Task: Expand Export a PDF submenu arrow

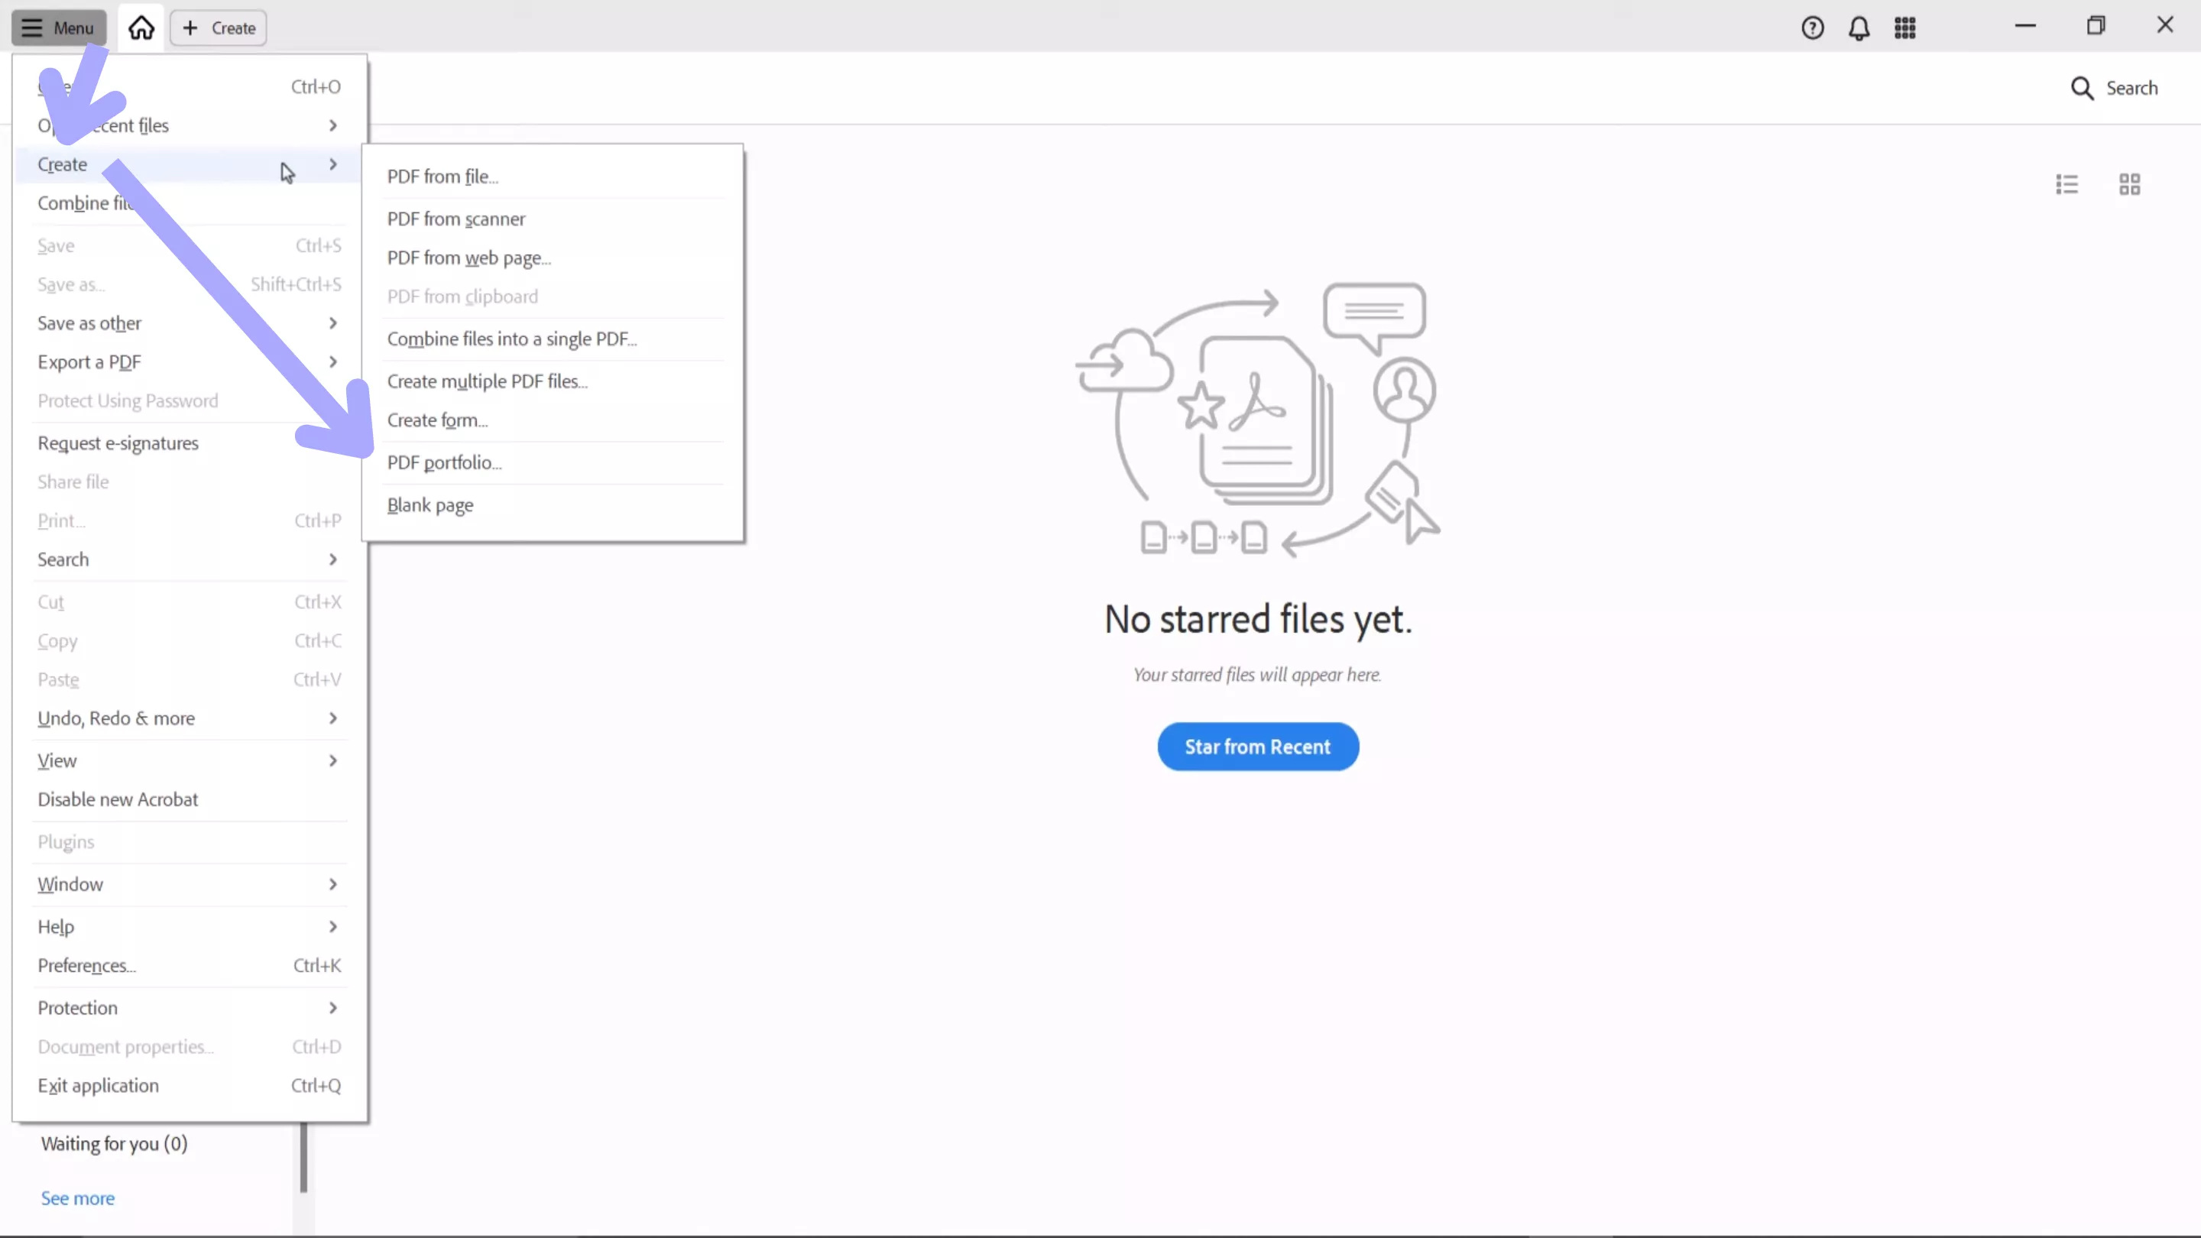Action: tap(332, 362)
